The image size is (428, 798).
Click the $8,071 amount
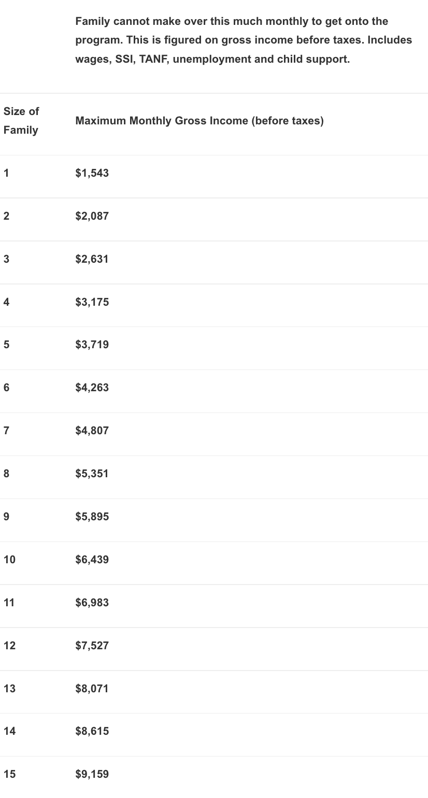[92, 689]
